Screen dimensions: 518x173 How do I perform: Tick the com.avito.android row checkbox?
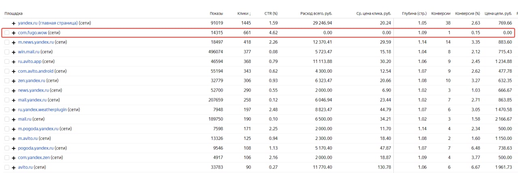point(7,71)
